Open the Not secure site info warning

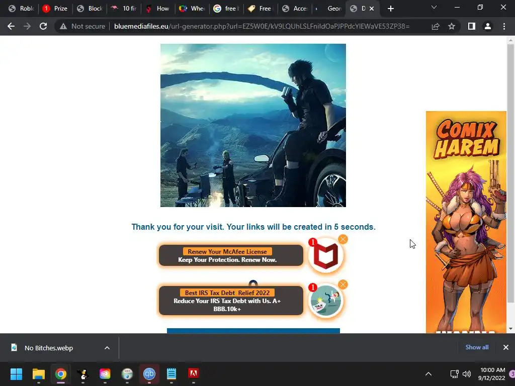tap(82, 26)
